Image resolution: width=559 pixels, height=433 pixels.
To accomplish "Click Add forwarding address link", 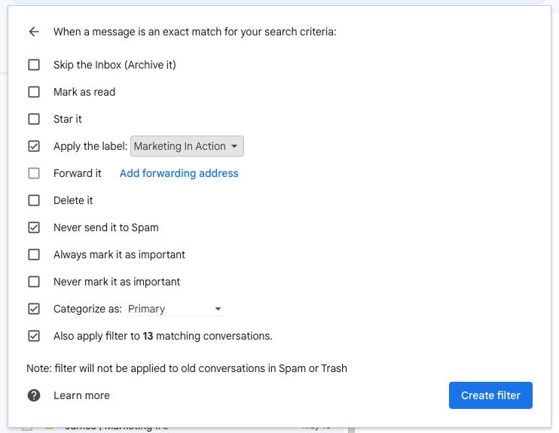I will (179, 173).
